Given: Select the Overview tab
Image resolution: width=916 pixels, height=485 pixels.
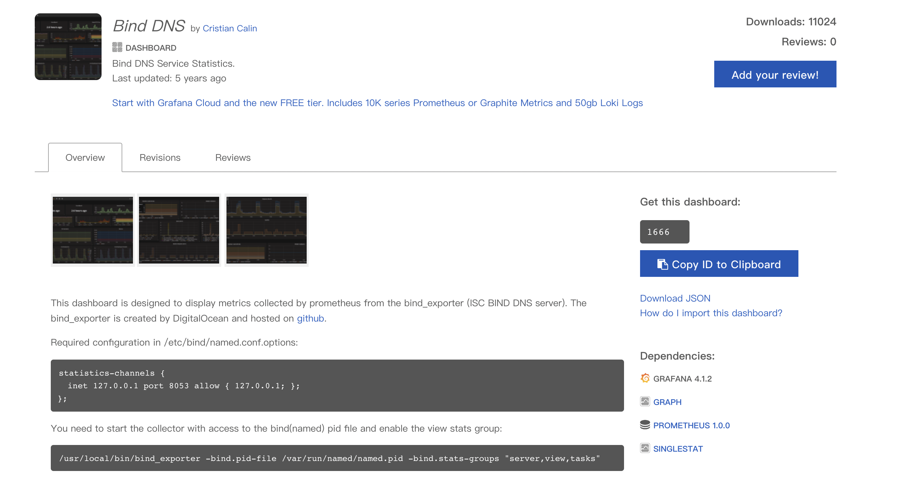Looking at the screenshot, I should tap(85, 158).
